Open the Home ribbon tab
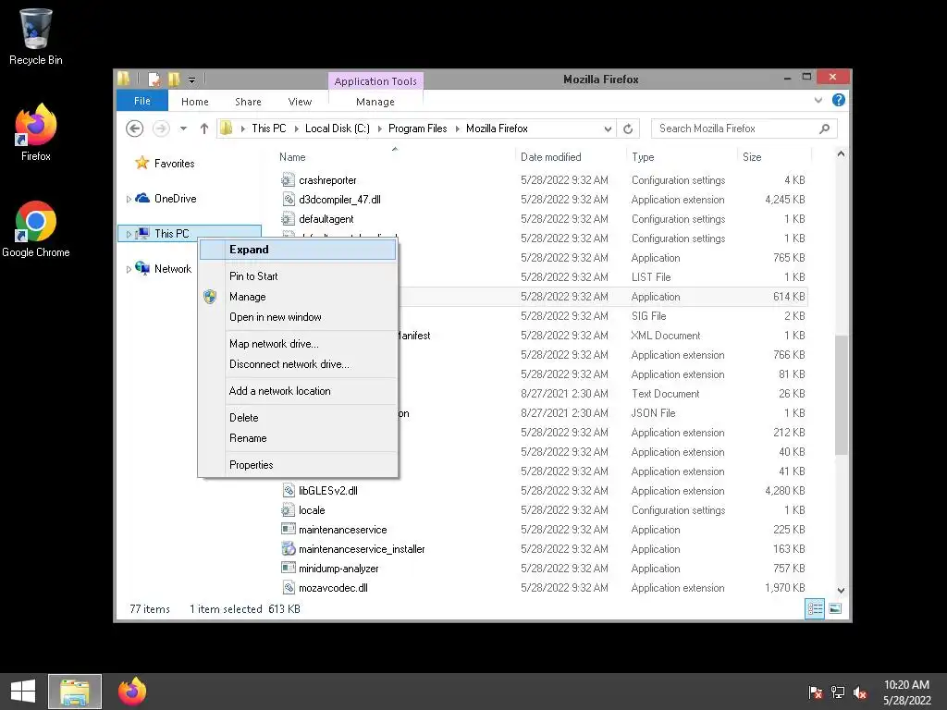Viewport: 947px width, 710px height. (194, 102)
